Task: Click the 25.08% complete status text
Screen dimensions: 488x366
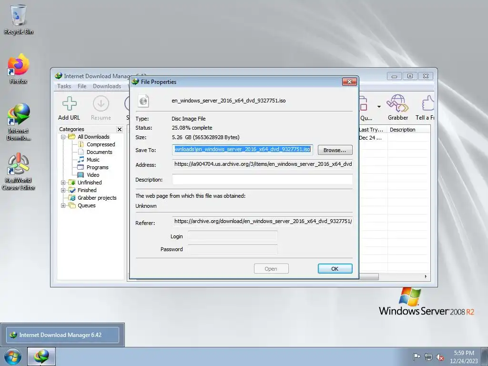Action: [x=192, y=128]
